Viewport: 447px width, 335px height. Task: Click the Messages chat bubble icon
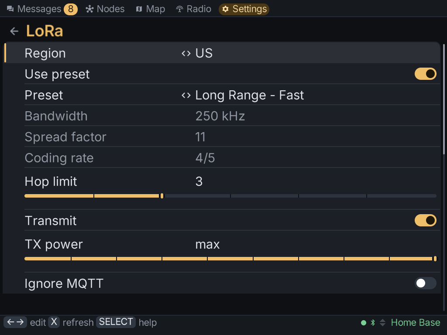point(10,9)
